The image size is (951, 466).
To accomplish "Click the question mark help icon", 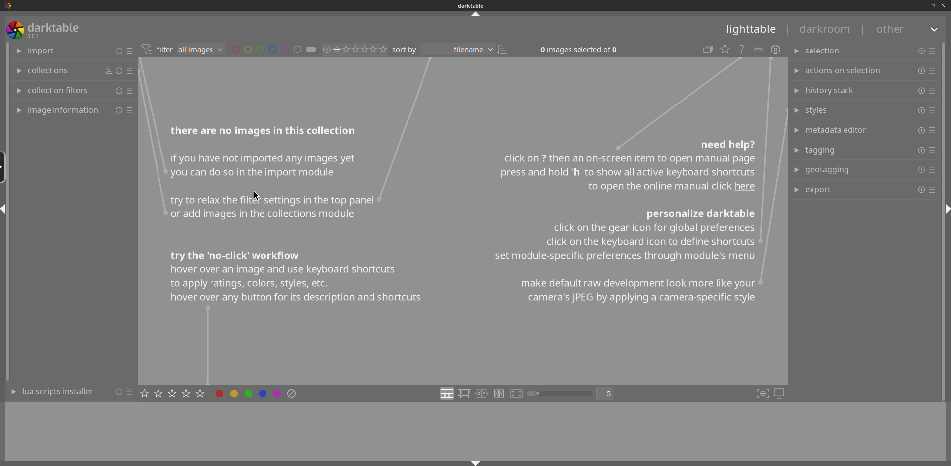I will pyautogui.click(x=741, y=50).
